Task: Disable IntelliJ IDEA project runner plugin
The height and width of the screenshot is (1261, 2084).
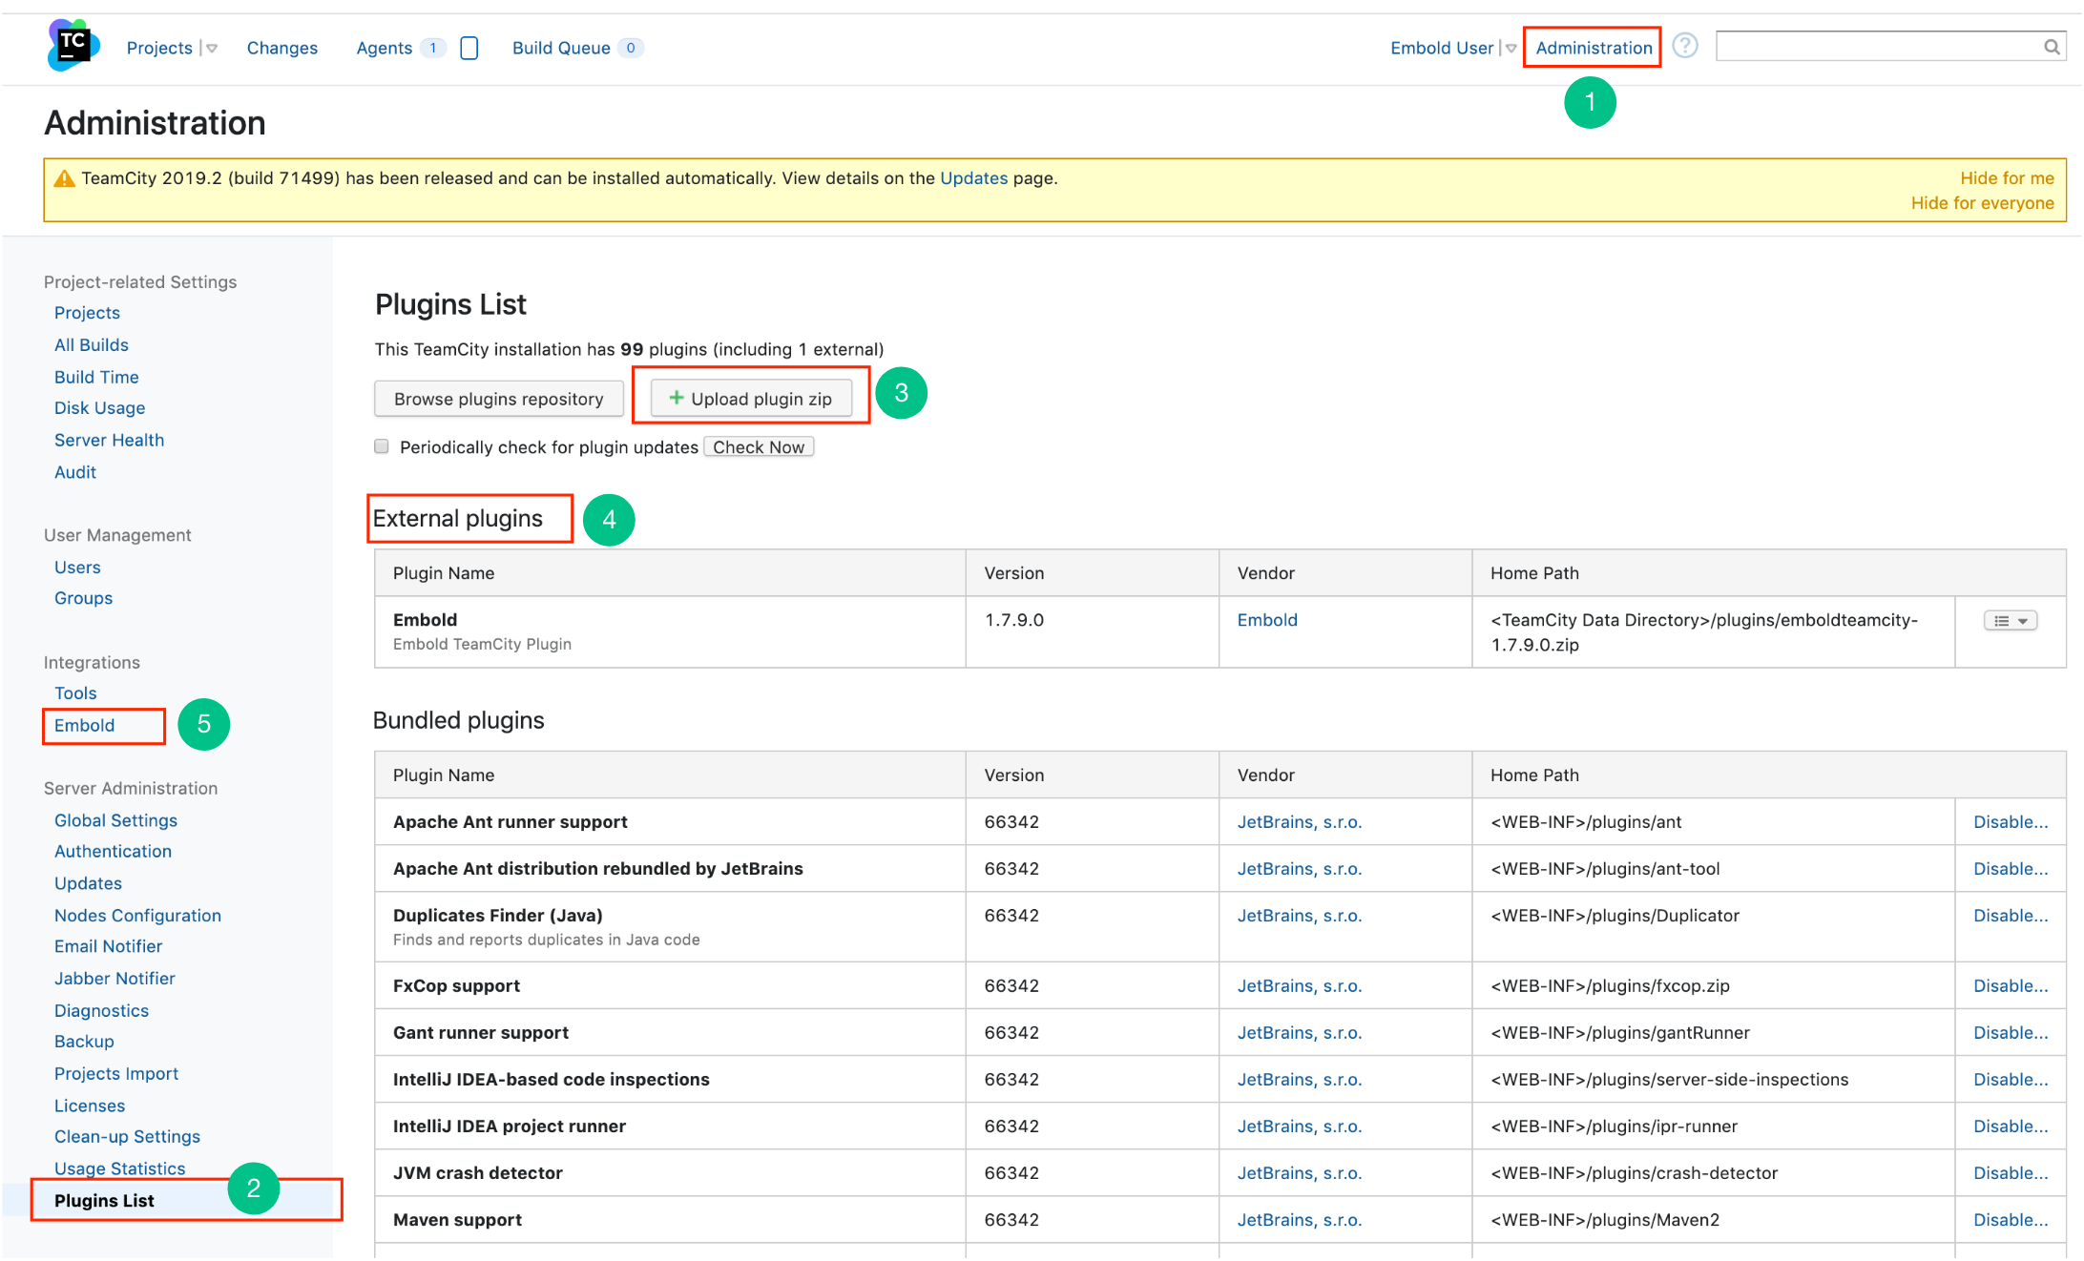Action: click(2011, 1127)
